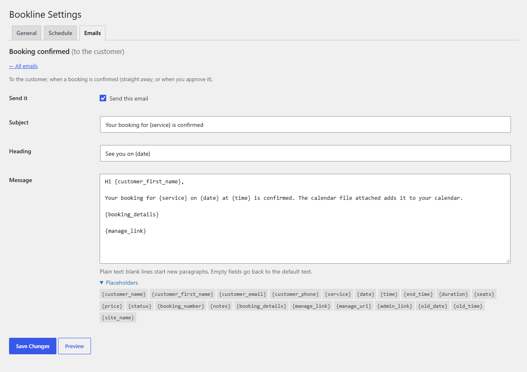The height and width of the screenshot is (372, 527).
Task: Click the {old_date} placeholder chip
Action: 433,306
